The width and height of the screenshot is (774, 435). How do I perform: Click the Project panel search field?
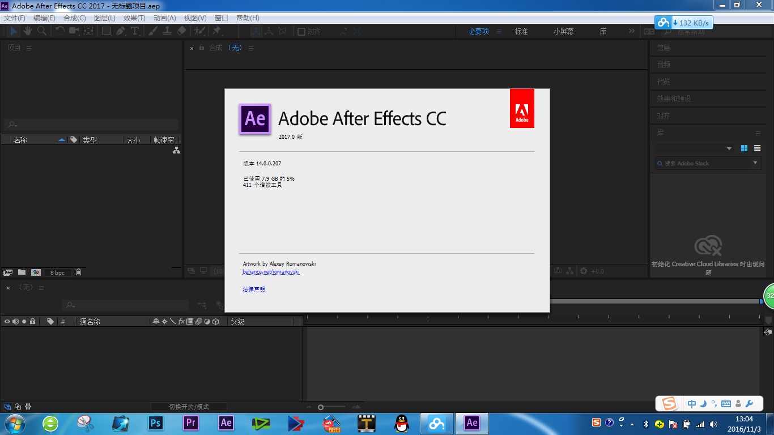[x=91, y=125]
